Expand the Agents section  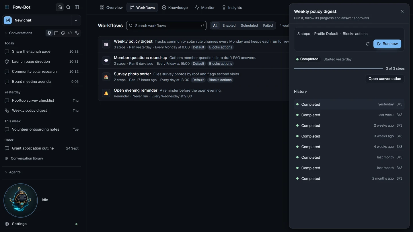[x=12, y=172]
